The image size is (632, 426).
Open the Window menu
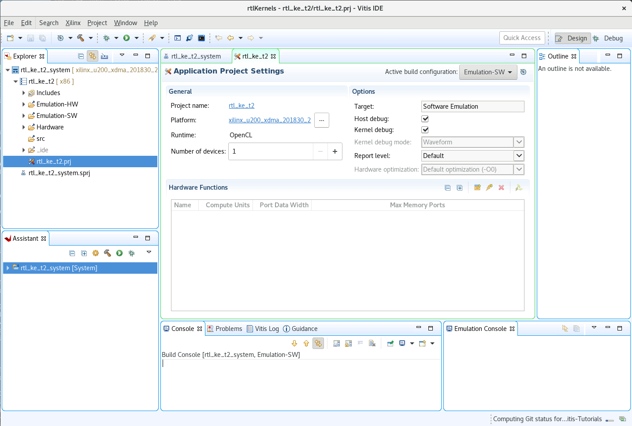pos(126,23)
